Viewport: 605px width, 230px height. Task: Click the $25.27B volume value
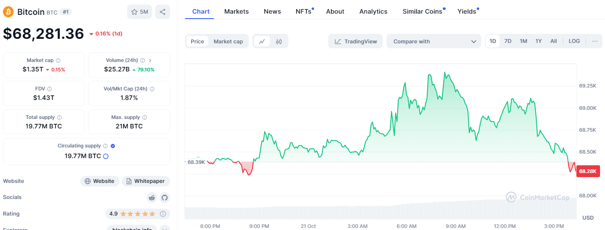[117, 69]
